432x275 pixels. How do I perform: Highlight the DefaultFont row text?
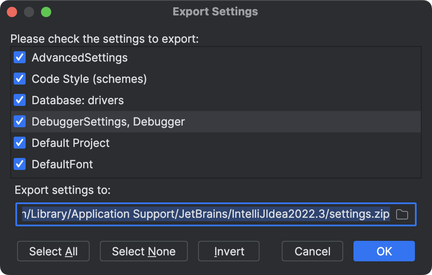tap(62, 164)
